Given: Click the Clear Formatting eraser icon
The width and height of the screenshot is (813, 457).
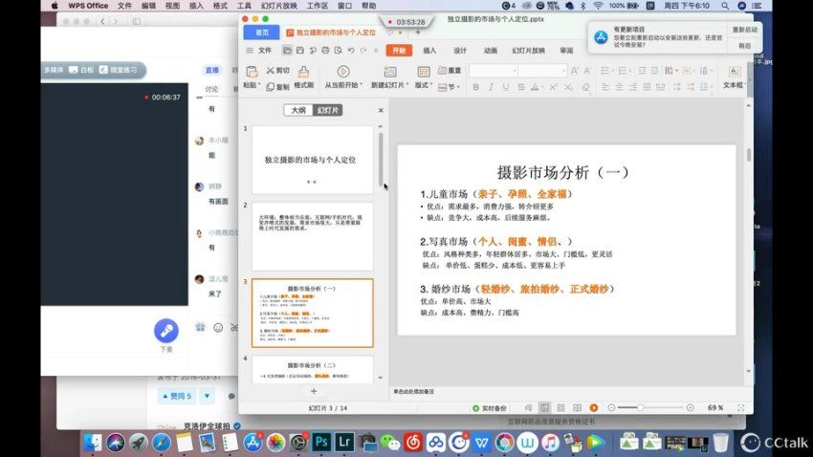Looking at the screenshot, I should (585, 87).
